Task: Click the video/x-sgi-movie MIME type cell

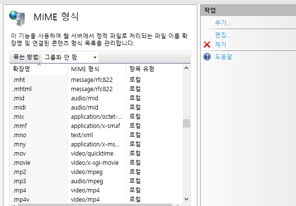Action: pos(95,163)
